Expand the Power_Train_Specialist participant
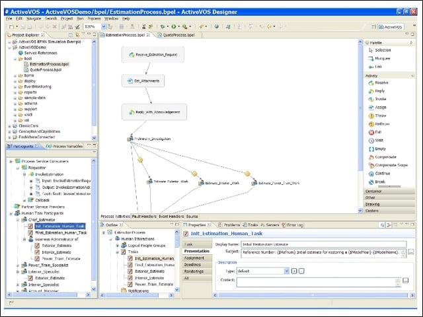Screen dimensions: 423x317 pyautogui.click(x=18, y=265)
